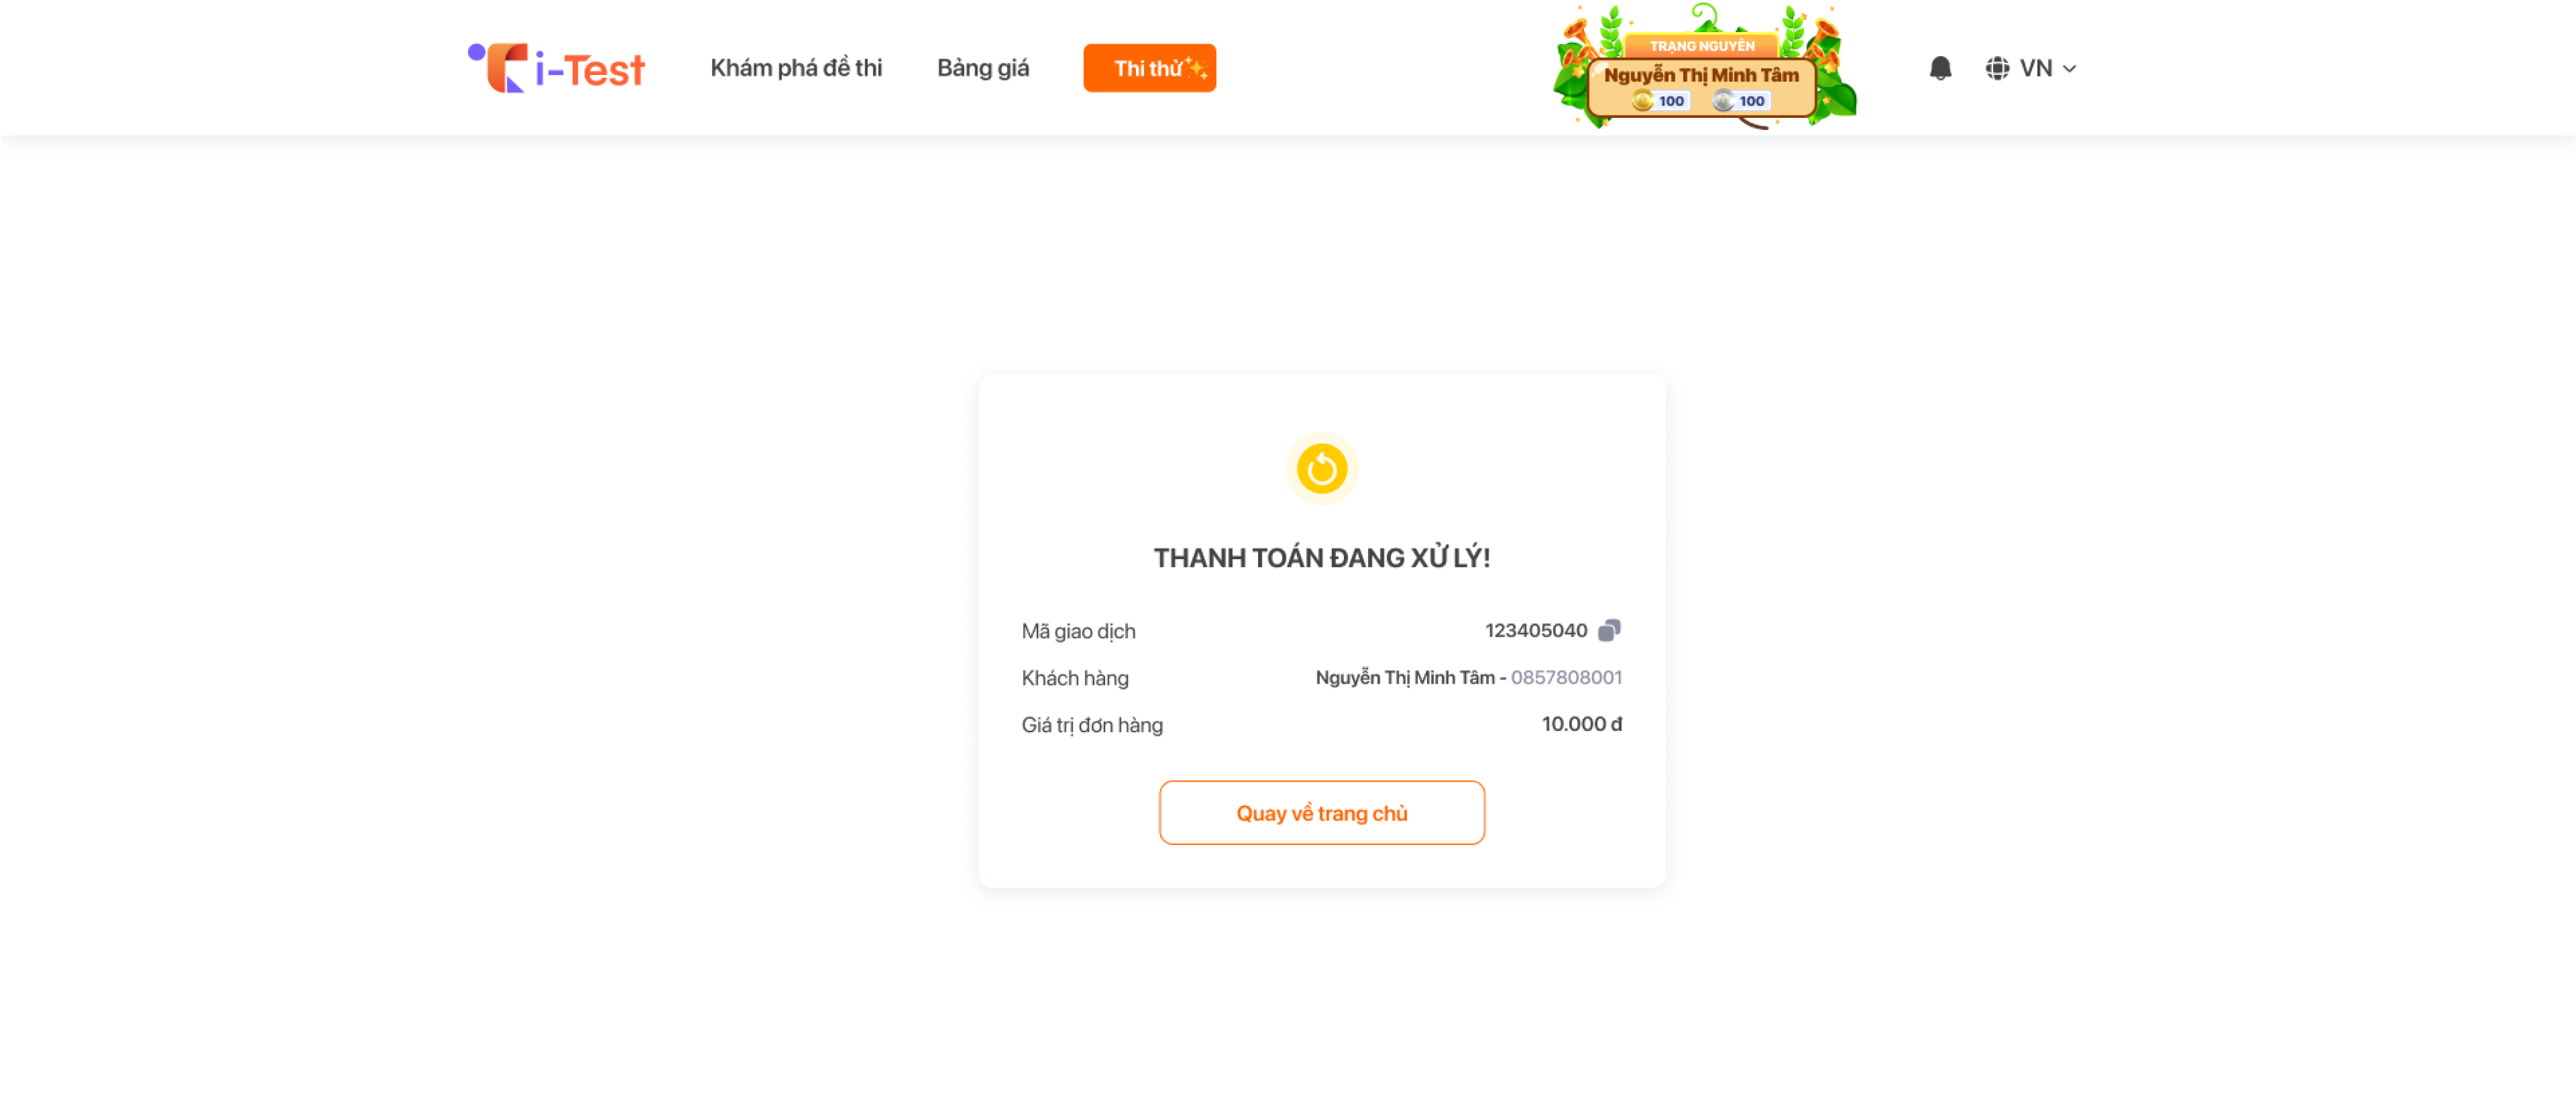Expand the VN language dropdown
Viewport: 2576px width, 1119px height.
click(x=2031, y=68)
